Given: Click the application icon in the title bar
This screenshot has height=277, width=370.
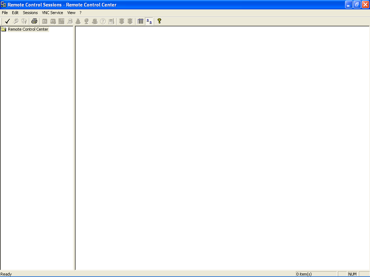Looking at the screenshot, I should 4,5.
